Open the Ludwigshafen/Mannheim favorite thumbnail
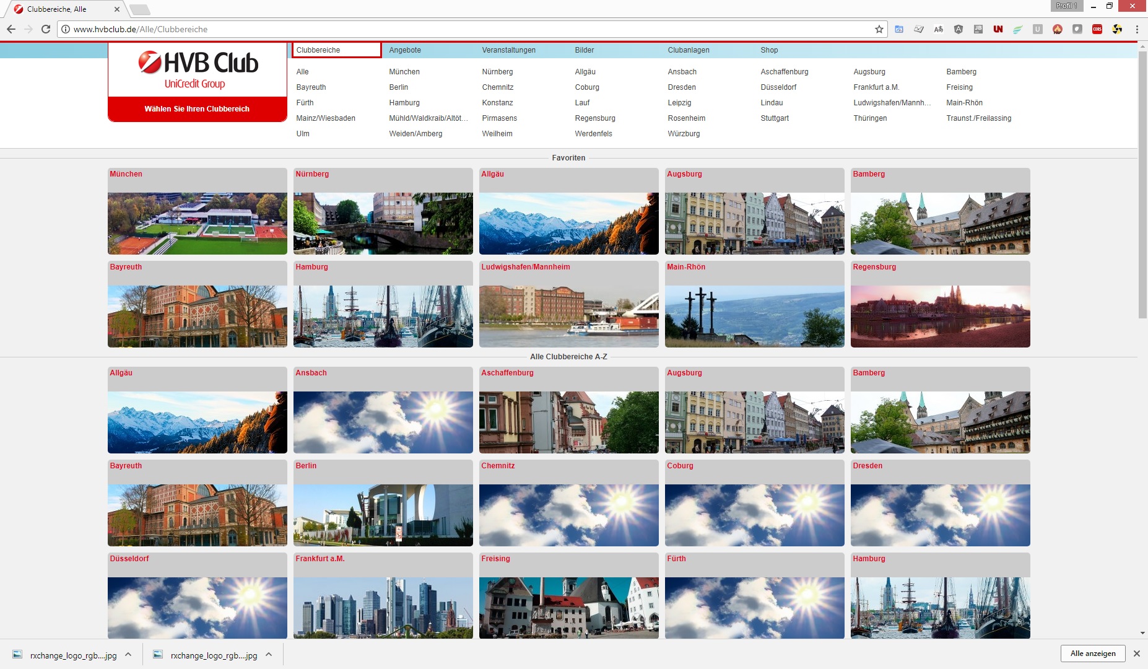Screen dimensions: 1148x669 click(x=569, y=304)
